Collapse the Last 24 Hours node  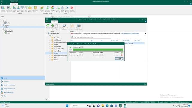[x=1, y=29]
